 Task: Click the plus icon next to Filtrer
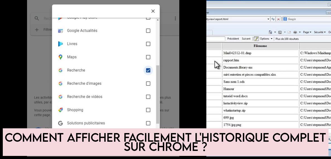(37, 30)
